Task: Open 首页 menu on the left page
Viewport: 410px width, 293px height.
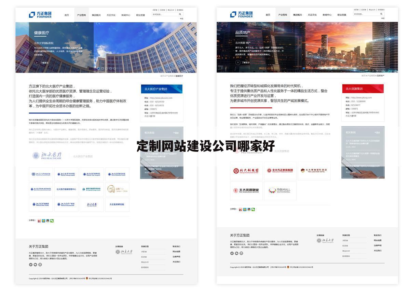Action: (67, 15)
